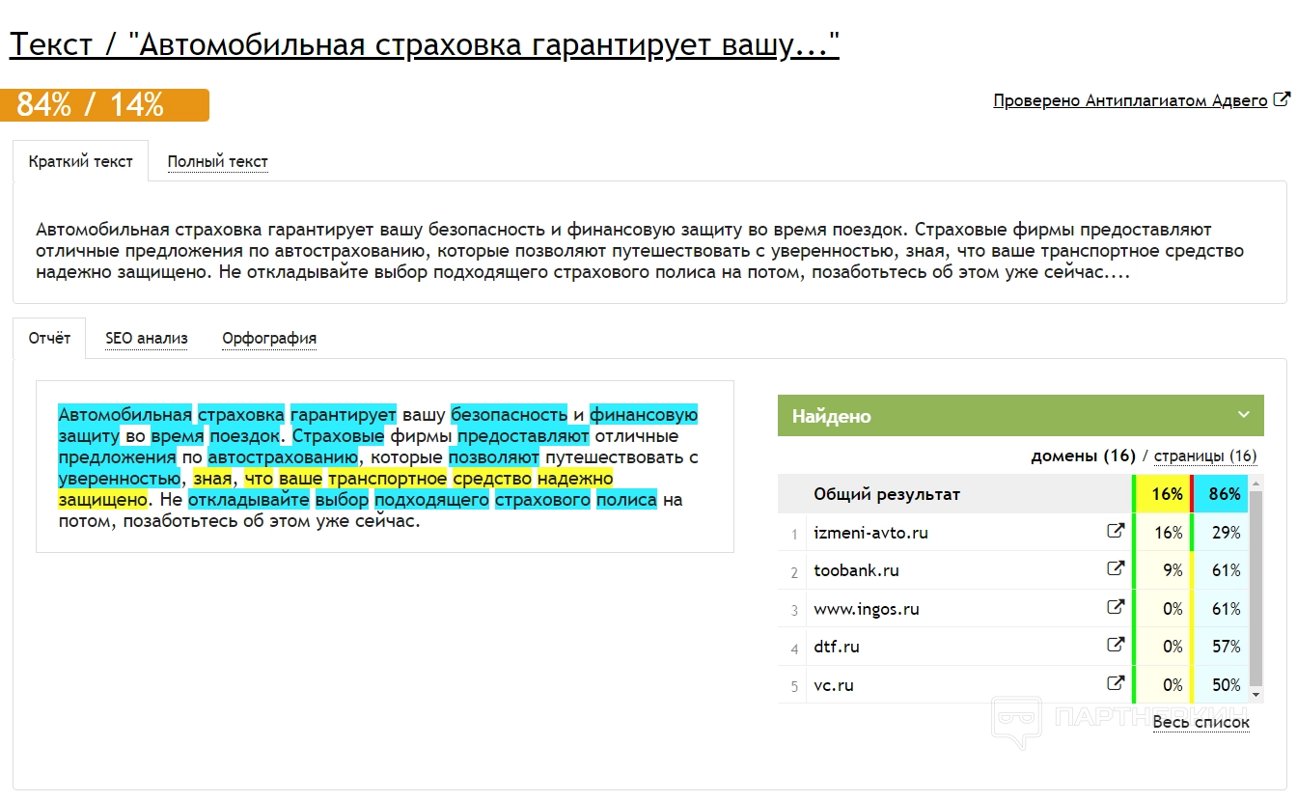Select the Отчёт tab

point(49,338)
